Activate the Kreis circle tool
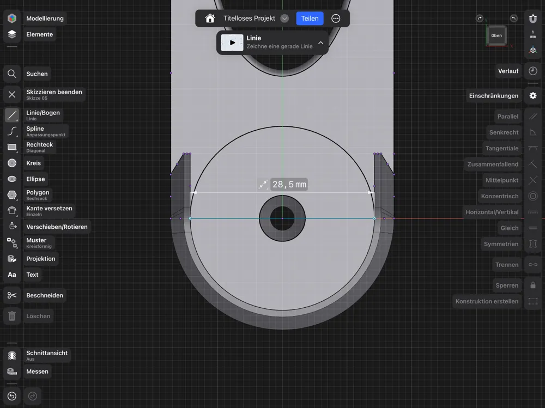Image resolution: width=545 pixels, height=408 pixels. point(12,163)
